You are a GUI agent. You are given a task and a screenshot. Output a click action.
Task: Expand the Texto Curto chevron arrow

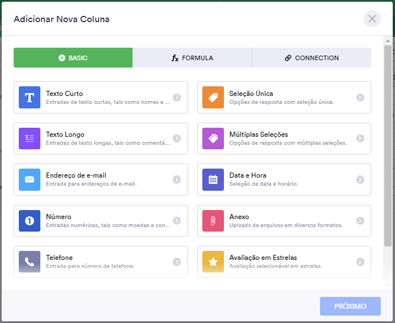click(x=177, y=98)
